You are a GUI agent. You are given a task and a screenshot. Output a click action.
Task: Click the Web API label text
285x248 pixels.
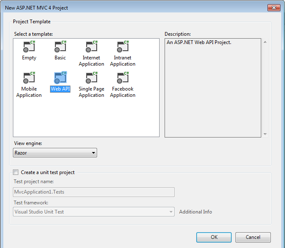click(x=60, y=89)
